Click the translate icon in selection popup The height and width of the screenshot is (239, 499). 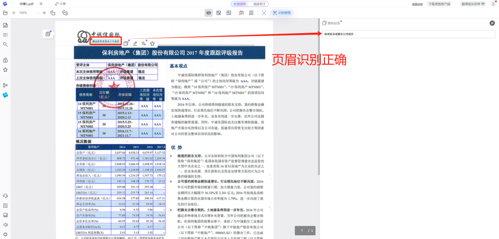click(x=144, y=43)
